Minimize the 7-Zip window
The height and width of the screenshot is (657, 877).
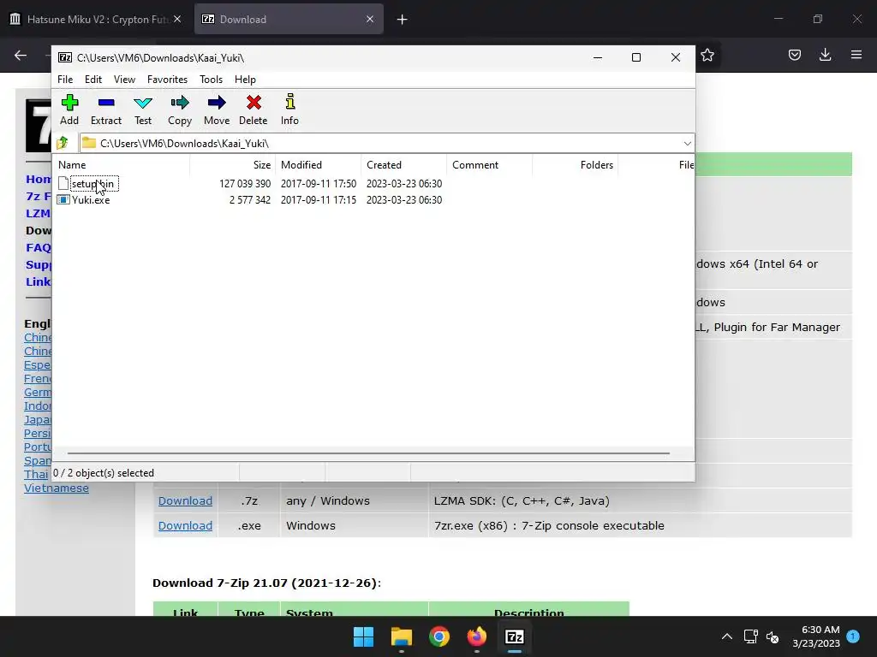point(598,57)
